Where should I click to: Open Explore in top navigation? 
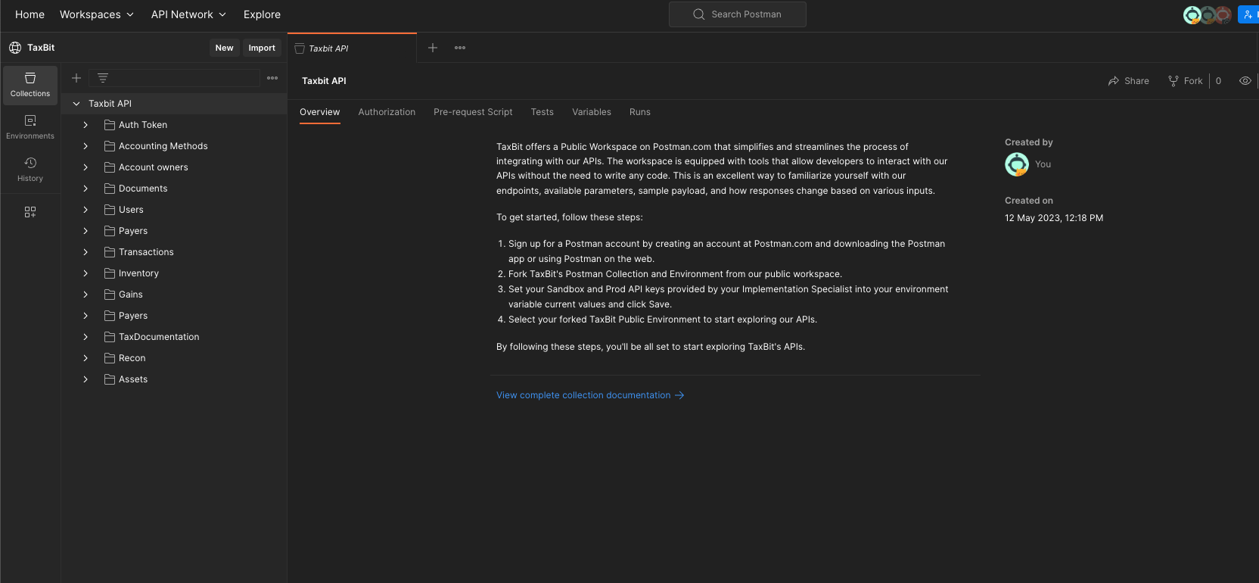tap(262, 14)
